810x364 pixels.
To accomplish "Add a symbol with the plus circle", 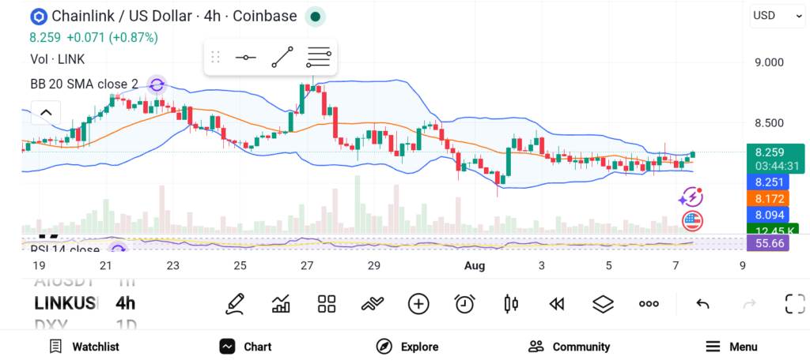I will [418, 304].
